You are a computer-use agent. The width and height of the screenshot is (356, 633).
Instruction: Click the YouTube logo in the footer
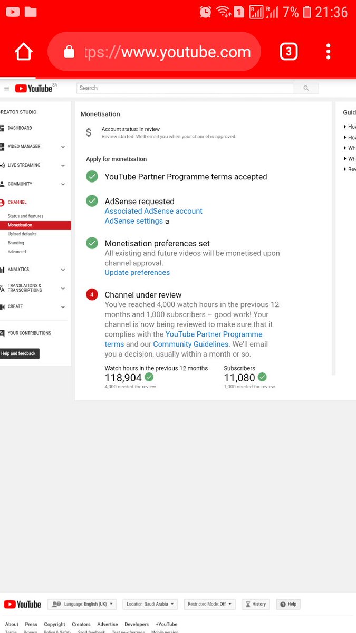point(22,605)
